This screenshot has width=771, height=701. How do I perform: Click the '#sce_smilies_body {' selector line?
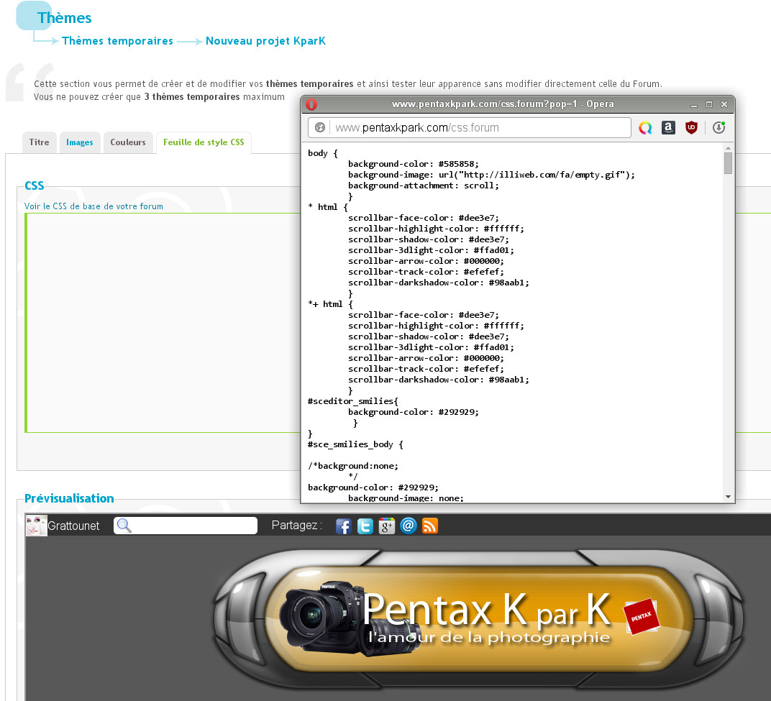(355, 444)
